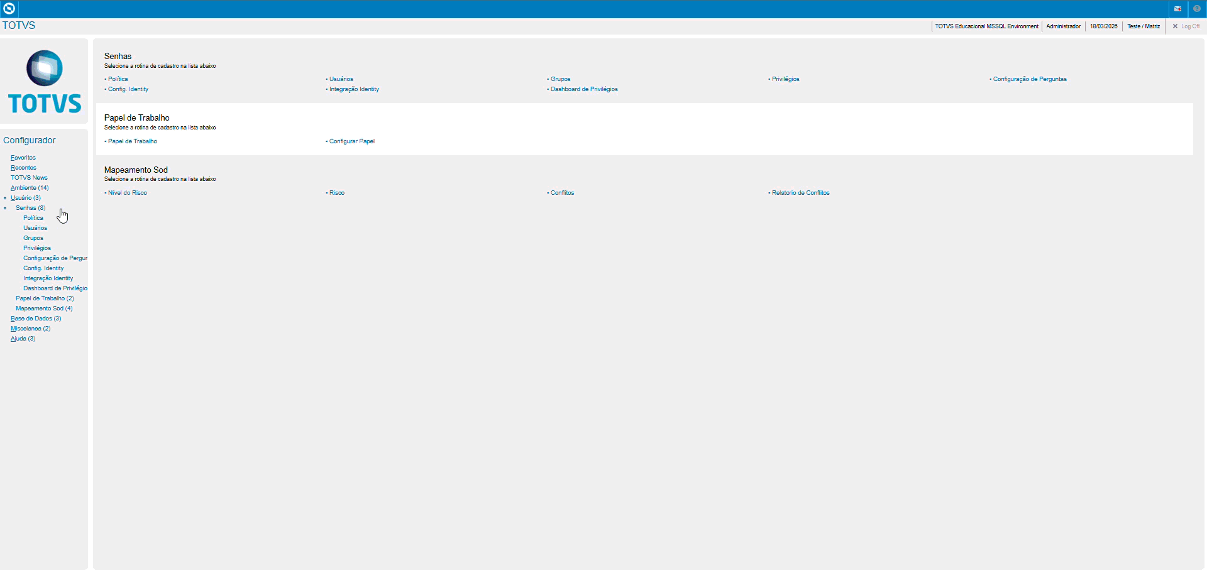Screen dimensions: 1207x573
Task: Select Usuários in sidebar tree
Action: coord(35,228)
